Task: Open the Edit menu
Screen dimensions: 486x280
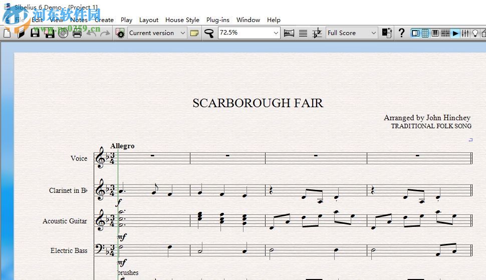Action: (x=37, y=20)
